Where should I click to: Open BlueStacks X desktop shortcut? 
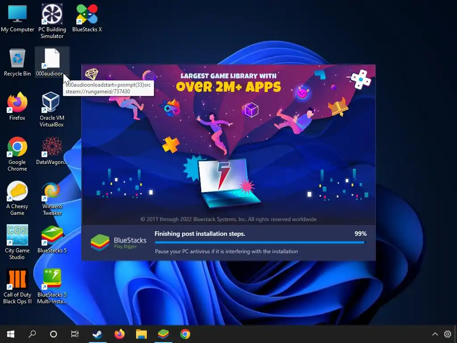(87, 18)
